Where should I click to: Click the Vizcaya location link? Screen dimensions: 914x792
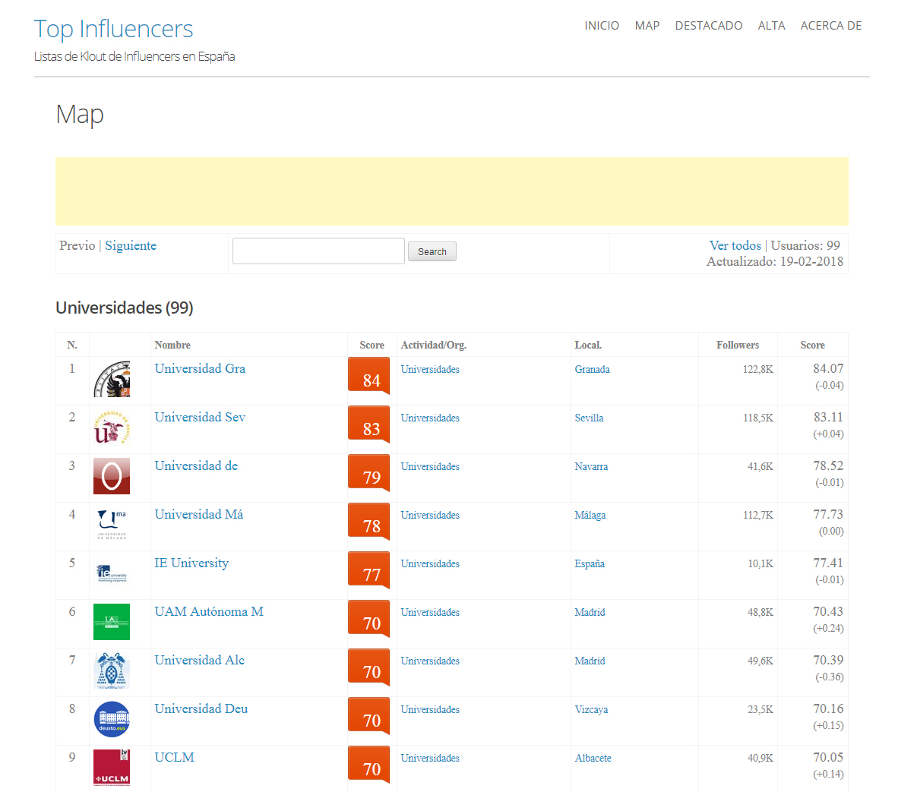pyautogui.click(x=591, y=709)
